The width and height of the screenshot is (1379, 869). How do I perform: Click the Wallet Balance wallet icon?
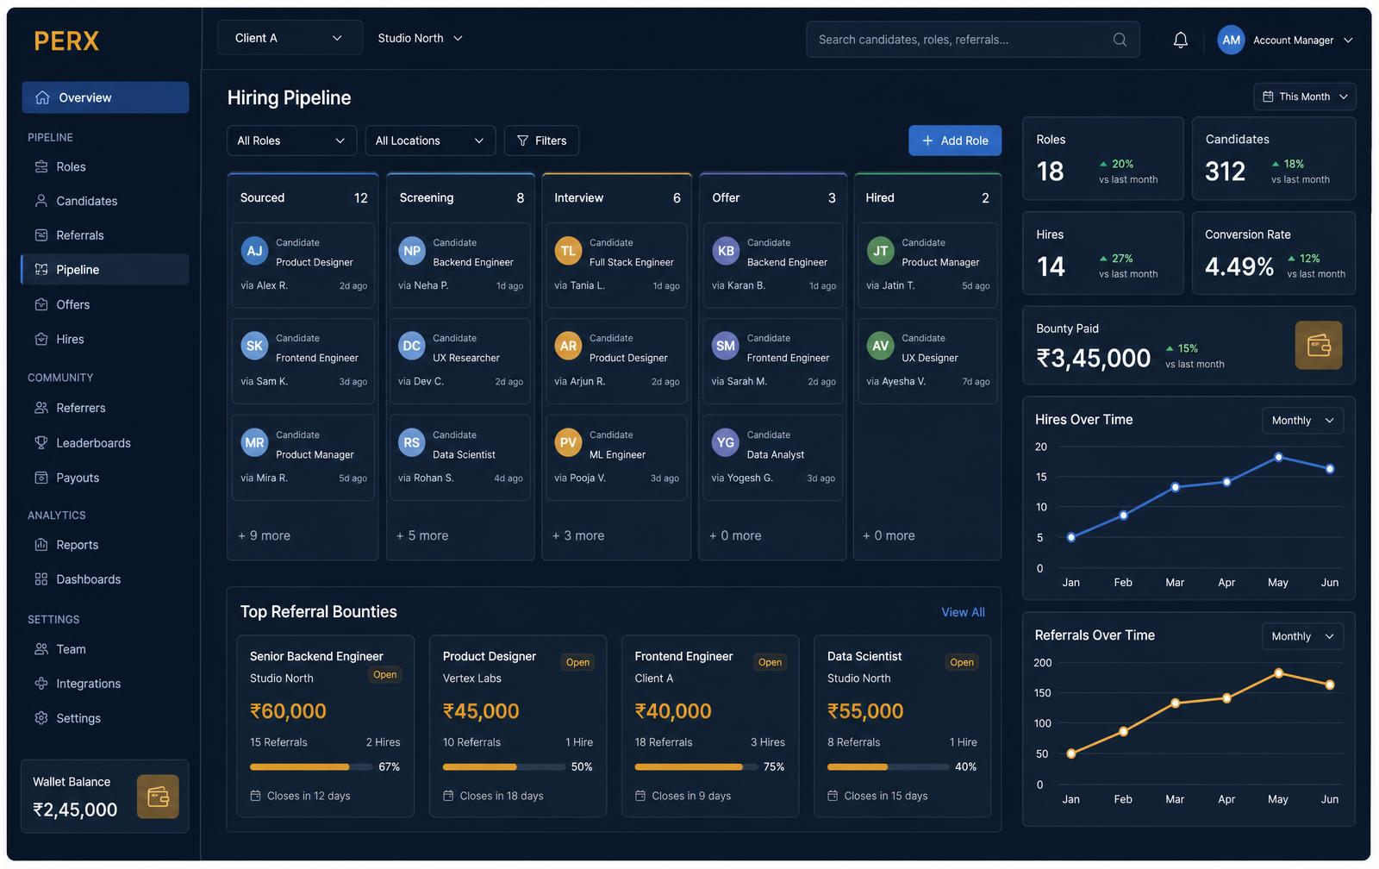point(158,797)
